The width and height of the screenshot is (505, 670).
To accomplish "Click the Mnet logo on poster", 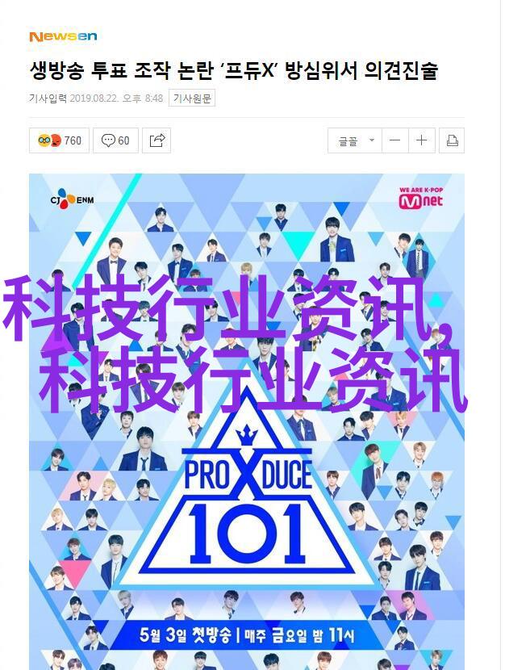I will [421, 199].
